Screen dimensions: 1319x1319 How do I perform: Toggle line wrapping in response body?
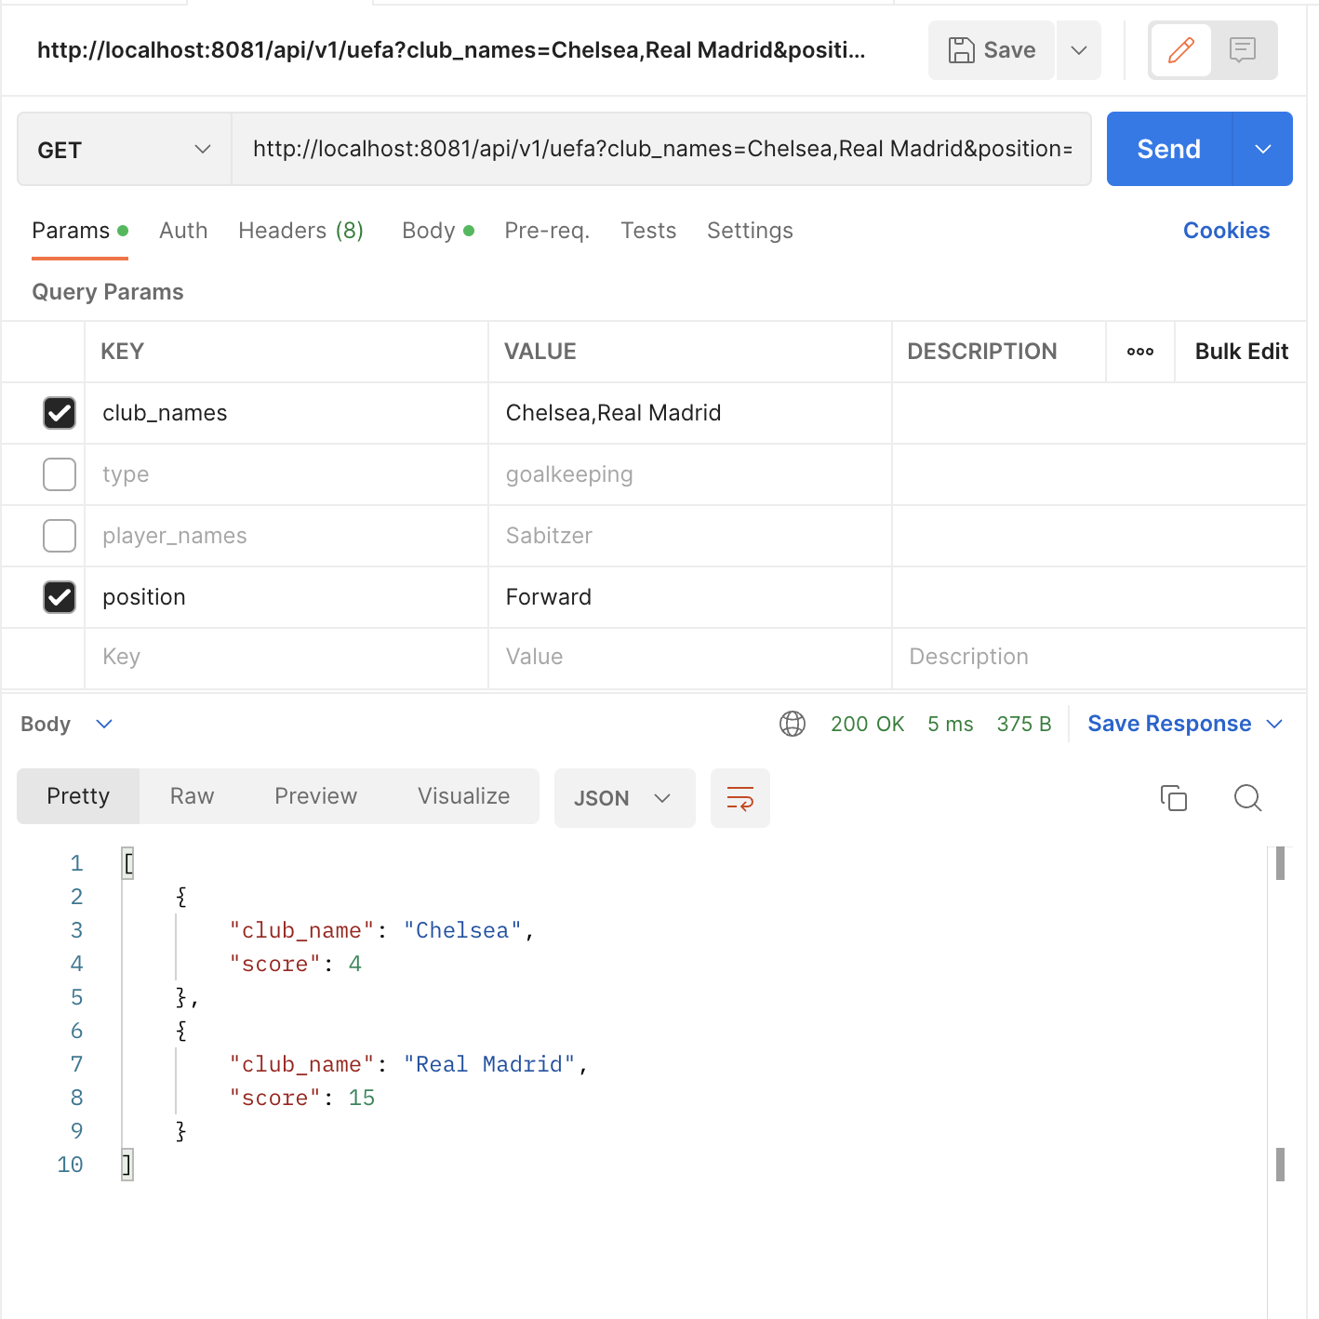[739, 798]
